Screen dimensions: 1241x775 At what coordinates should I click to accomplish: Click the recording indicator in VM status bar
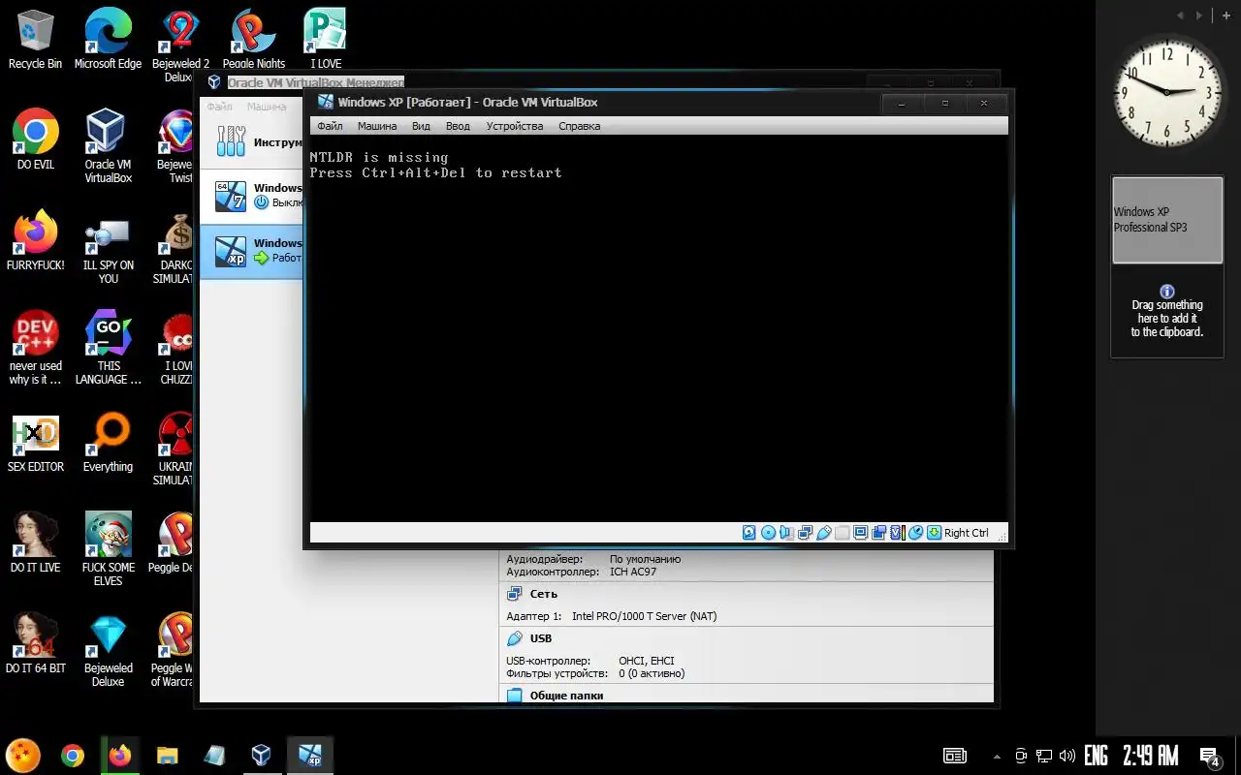[879, 533]
